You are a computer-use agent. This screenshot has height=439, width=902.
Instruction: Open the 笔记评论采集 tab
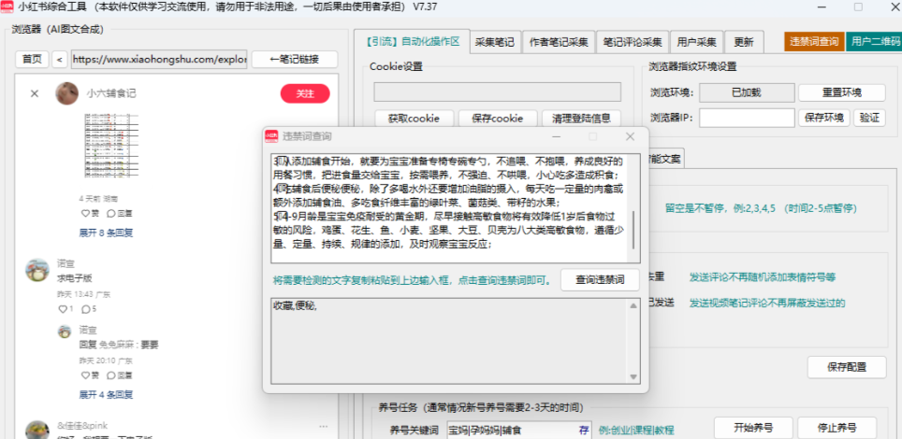pos(633,42)
